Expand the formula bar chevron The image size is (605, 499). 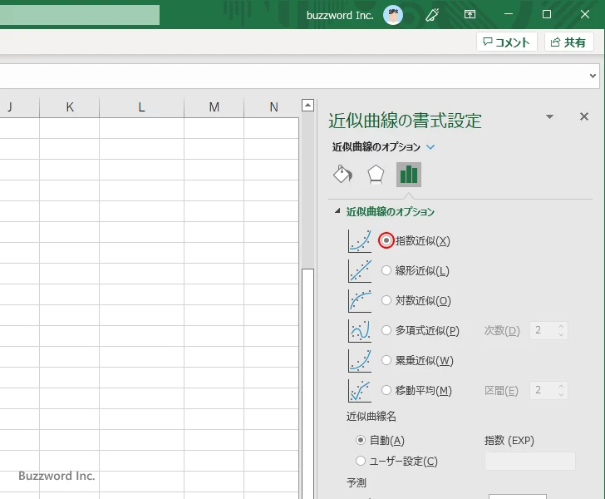pos(593,76)
